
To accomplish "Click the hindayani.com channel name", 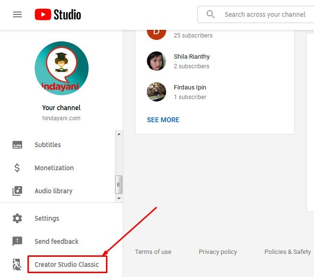I will (61, 118).
